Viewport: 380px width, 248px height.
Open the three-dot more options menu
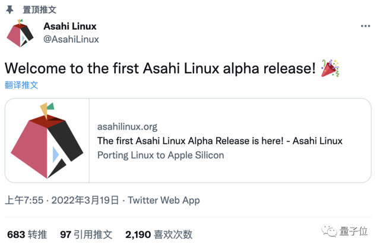pos(366,27)
